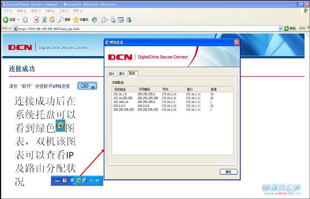Select the 路由 tab
Screen dimensions: 310x199
point(132,73)
